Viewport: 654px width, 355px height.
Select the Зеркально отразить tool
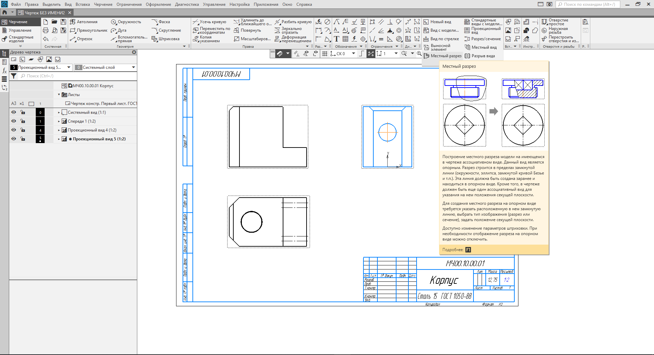[288, 30]
